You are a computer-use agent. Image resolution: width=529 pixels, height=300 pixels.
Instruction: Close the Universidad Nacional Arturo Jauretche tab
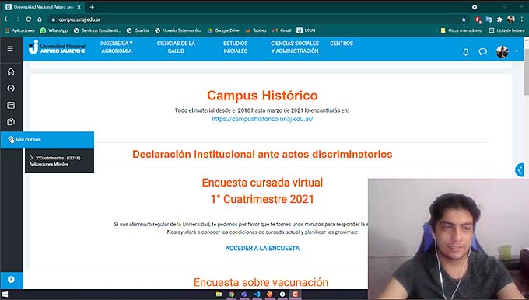[79, 7]
